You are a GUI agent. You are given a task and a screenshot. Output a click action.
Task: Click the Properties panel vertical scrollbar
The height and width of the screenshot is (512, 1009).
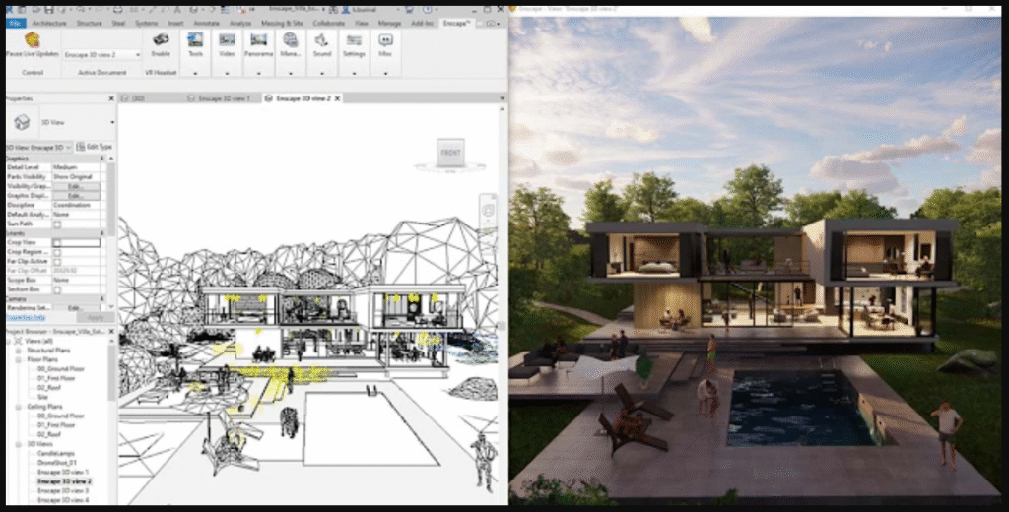[x=110, y=226]
